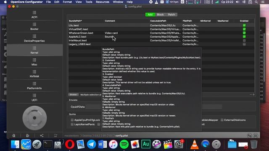The height and width of the screenshot is (151, 269).
Task: Open Spotify from the Dock
Action: coord(124,144)
